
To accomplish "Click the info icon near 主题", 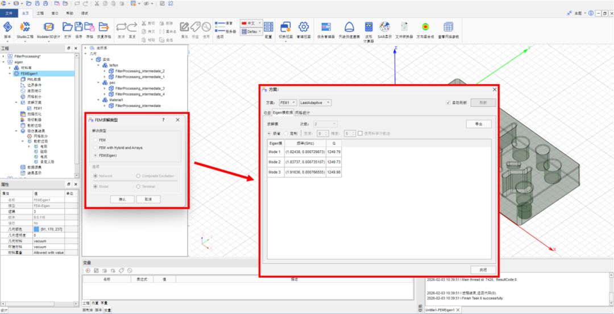I will pyautogui.click(x=591, y=13).
